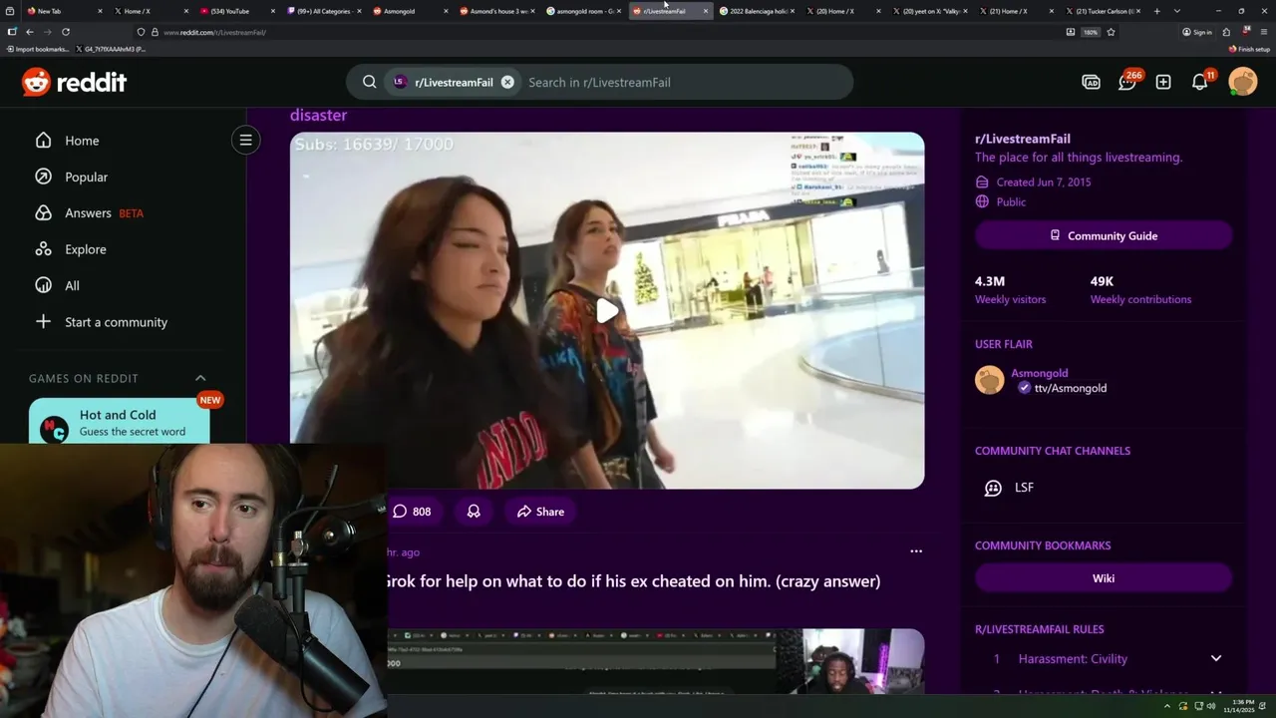Open the user avatar profile menu
1276x718 pixels.
pos(1243,82)
